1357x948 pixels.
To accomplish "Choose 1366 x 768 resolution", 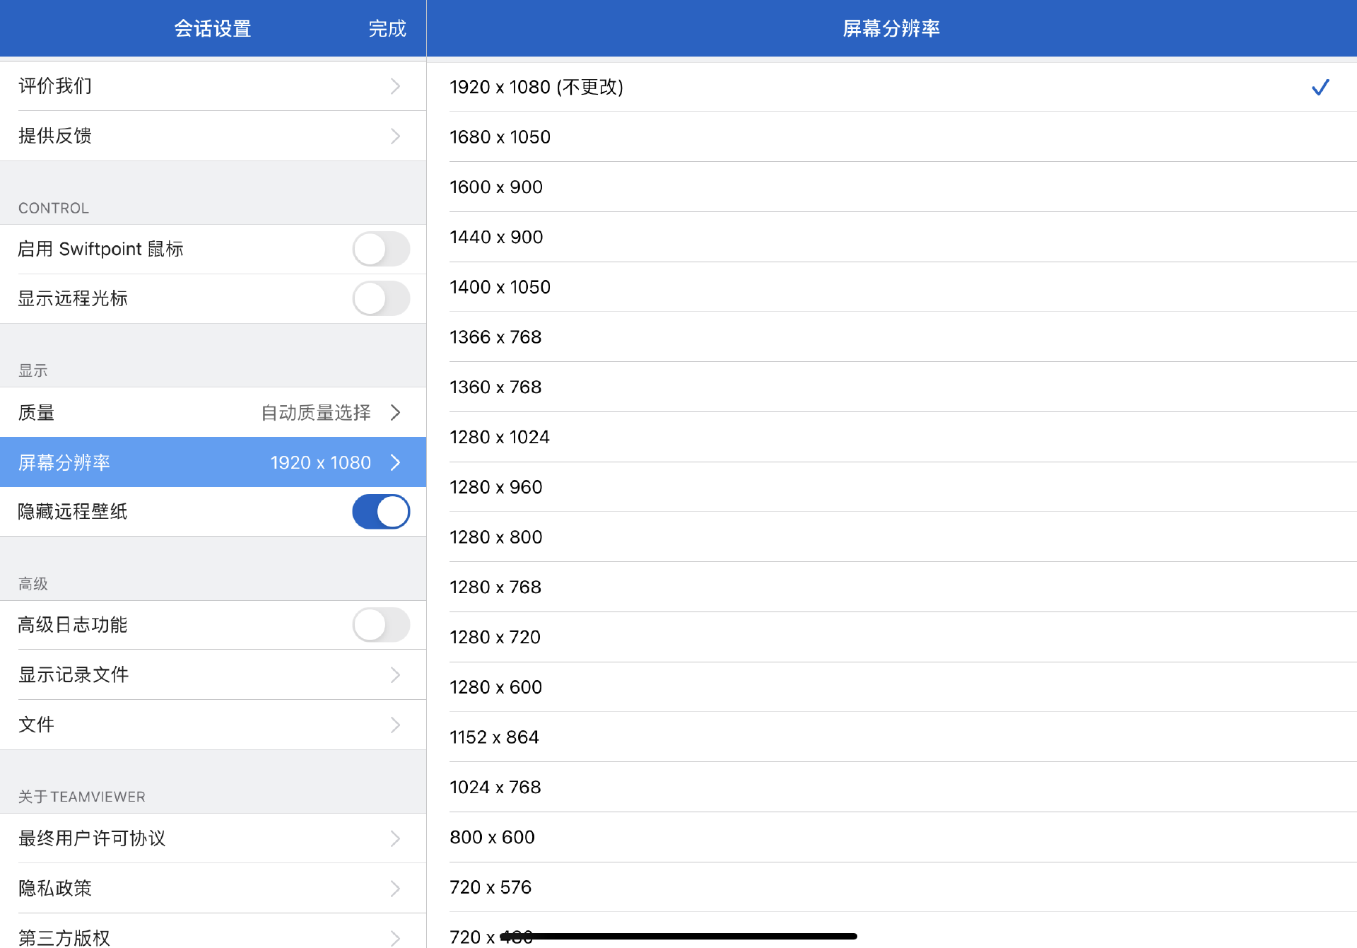I will click(x=495, y=337).
